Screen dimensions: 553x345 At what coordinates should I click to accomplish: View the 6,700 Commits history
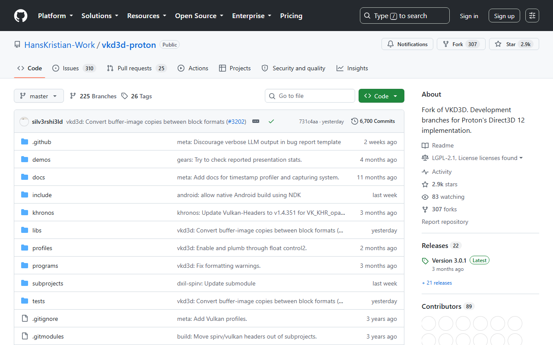pyautogui.click(x=373, y=121)
